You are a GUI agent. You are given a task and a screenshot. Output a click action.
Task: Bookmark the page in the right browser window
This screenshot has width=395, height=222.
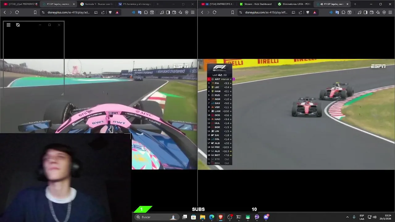point(233,12)
